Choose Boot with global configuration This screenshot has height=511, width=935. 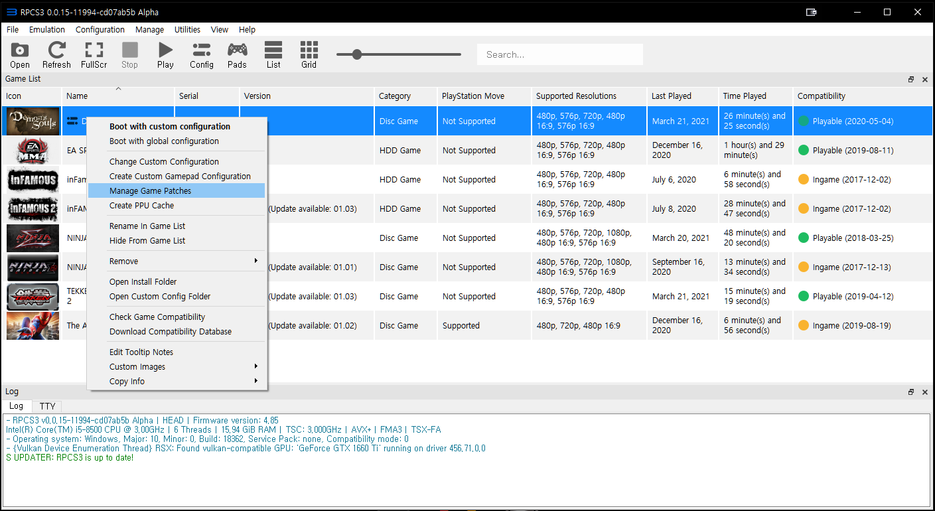click(177, 141)
